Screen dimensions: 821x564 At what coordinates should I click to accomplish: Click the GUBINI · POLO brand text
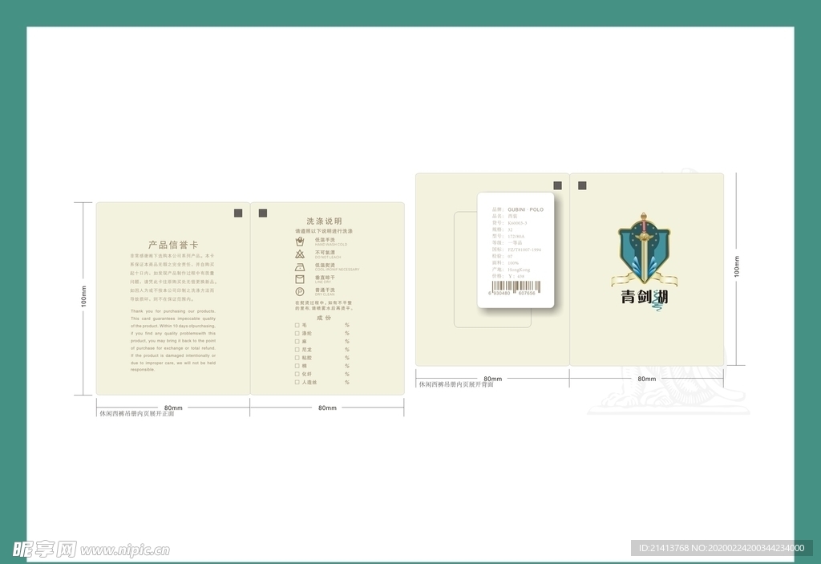[526, 209]
